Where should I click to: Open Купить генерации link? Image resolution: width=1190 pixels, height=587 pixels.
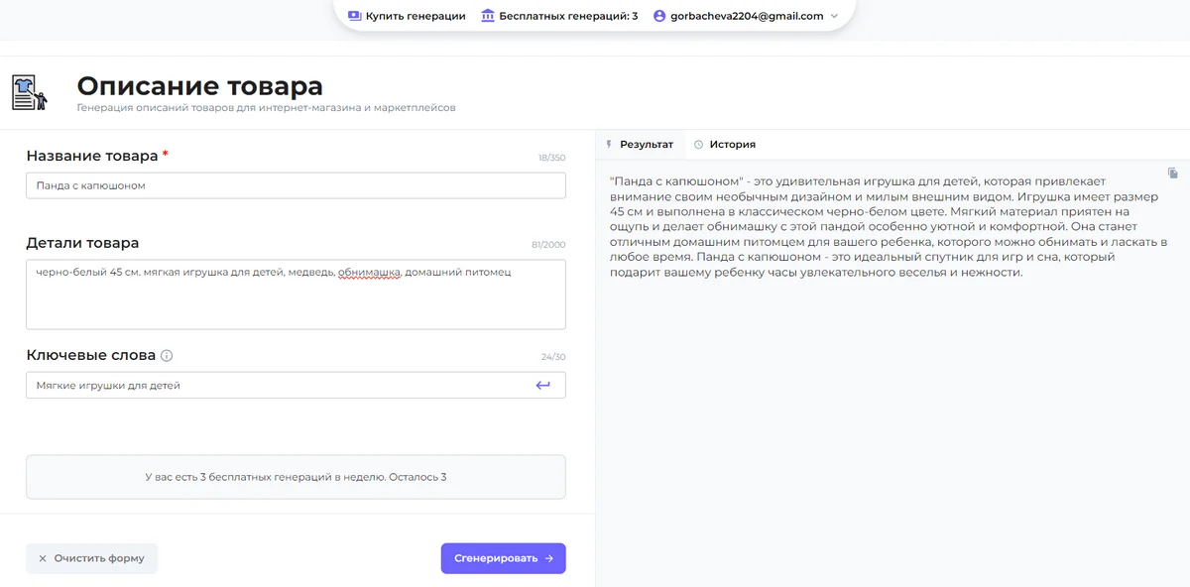click(415, 16)
